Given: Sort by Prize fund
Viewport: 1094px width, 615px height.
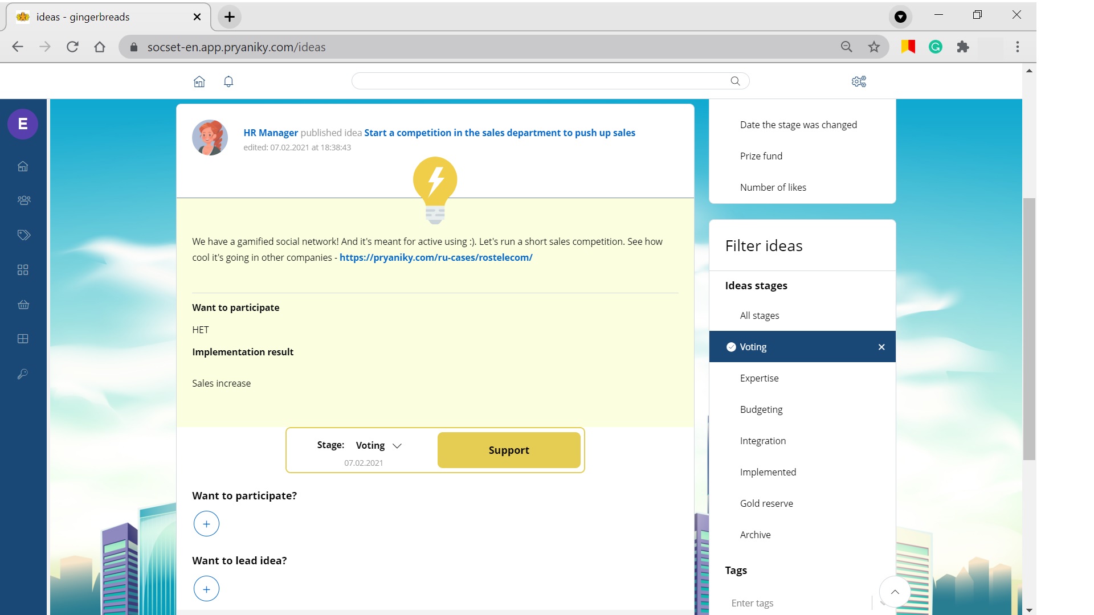Looking at the screenshot, I should [x=761, y=156].
